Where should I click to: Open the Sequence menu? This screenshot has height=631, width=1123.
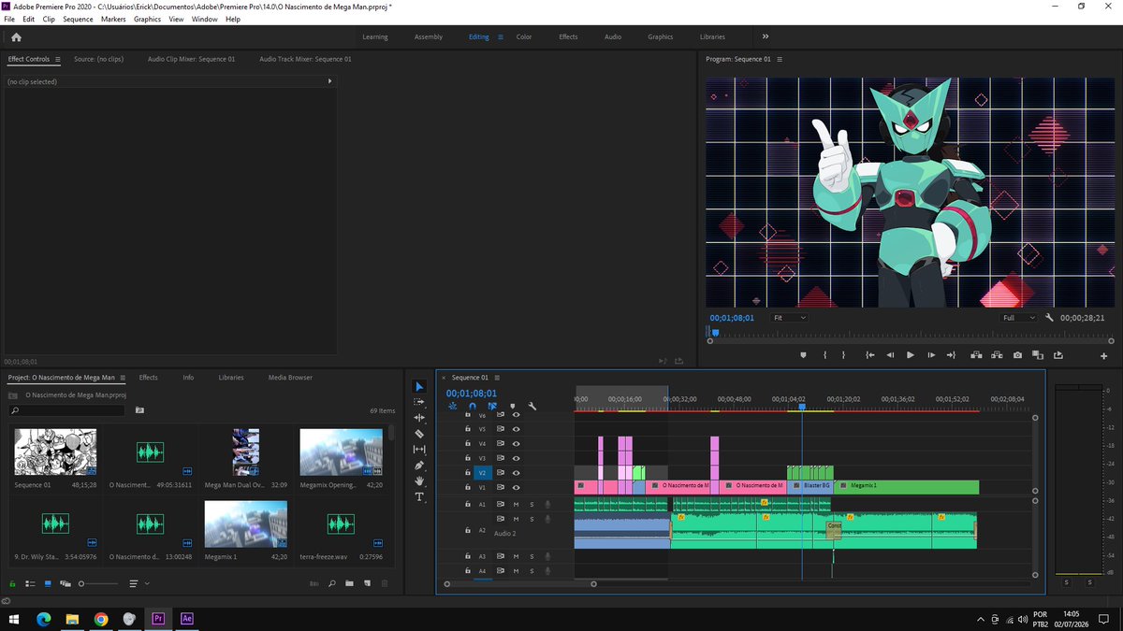click(x=78, y=19)
